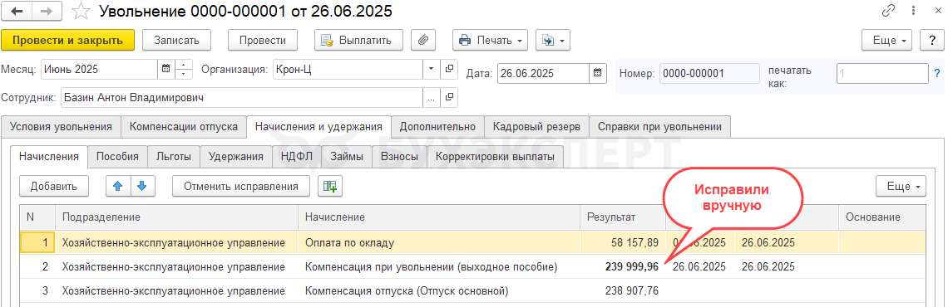948x307 pixels.
Task: Click the result value 238 907,76
Action: click(632, 291)
